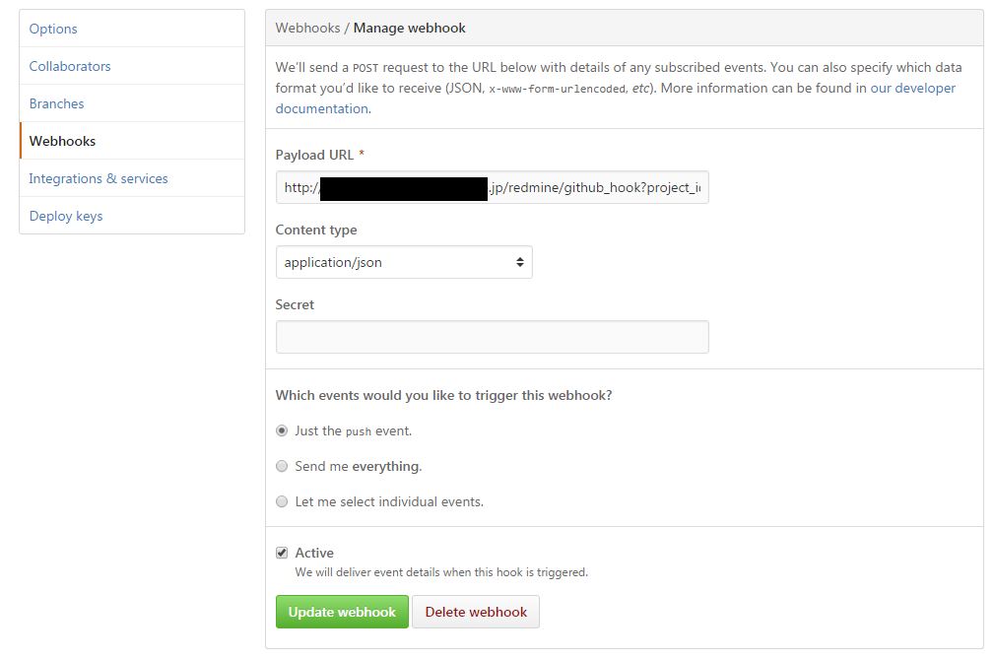
Task: Click the 'Active' checkbox label text
Action: (314, 553)
